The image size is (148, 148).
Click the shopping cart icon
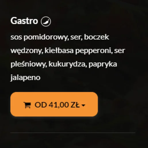[x=27, y=105]
